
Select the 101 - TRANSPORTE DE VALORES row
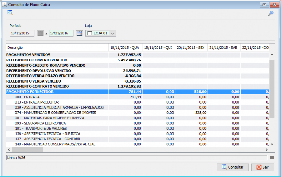pyautogui.click(x=138, y=129)
